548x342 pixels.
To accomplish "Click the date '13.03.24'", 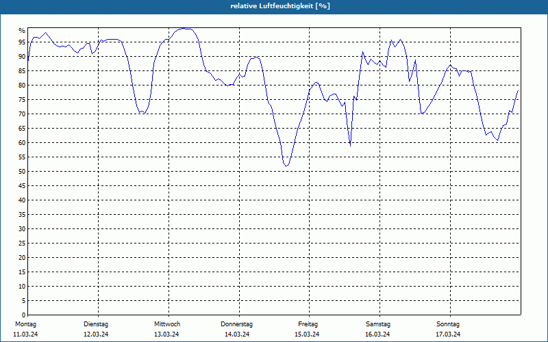I will tap(166, 334).
